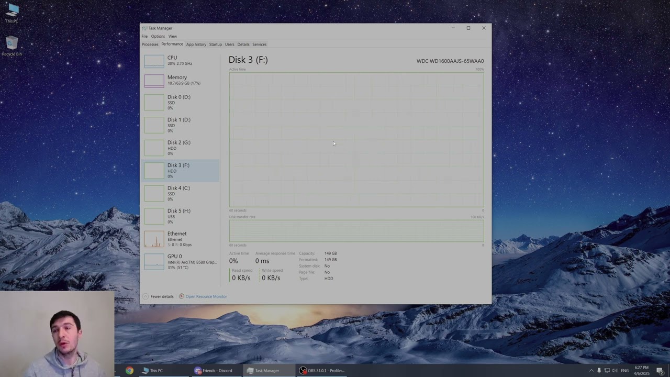This screenshot has height=377, width=670.
Task: Select Memory in the performance sidebar
Action: tap(181, 80)
